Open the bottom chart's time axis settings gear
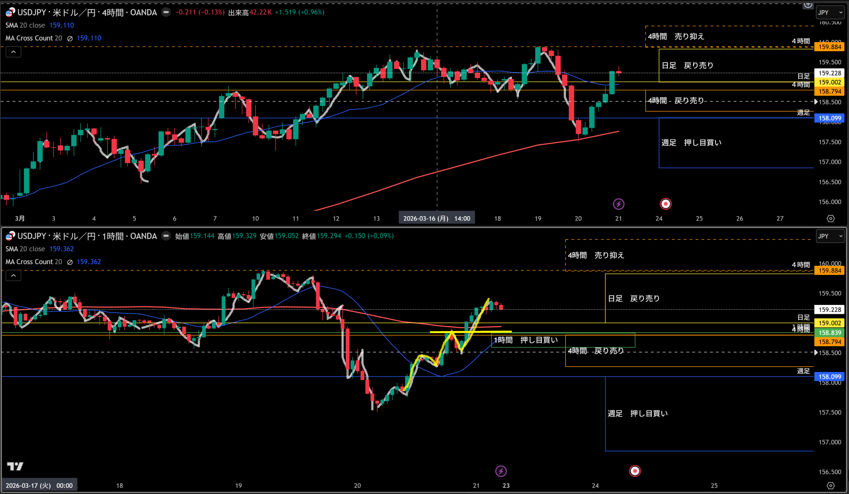This screenshot has width=849, height=494. (830, 486)
